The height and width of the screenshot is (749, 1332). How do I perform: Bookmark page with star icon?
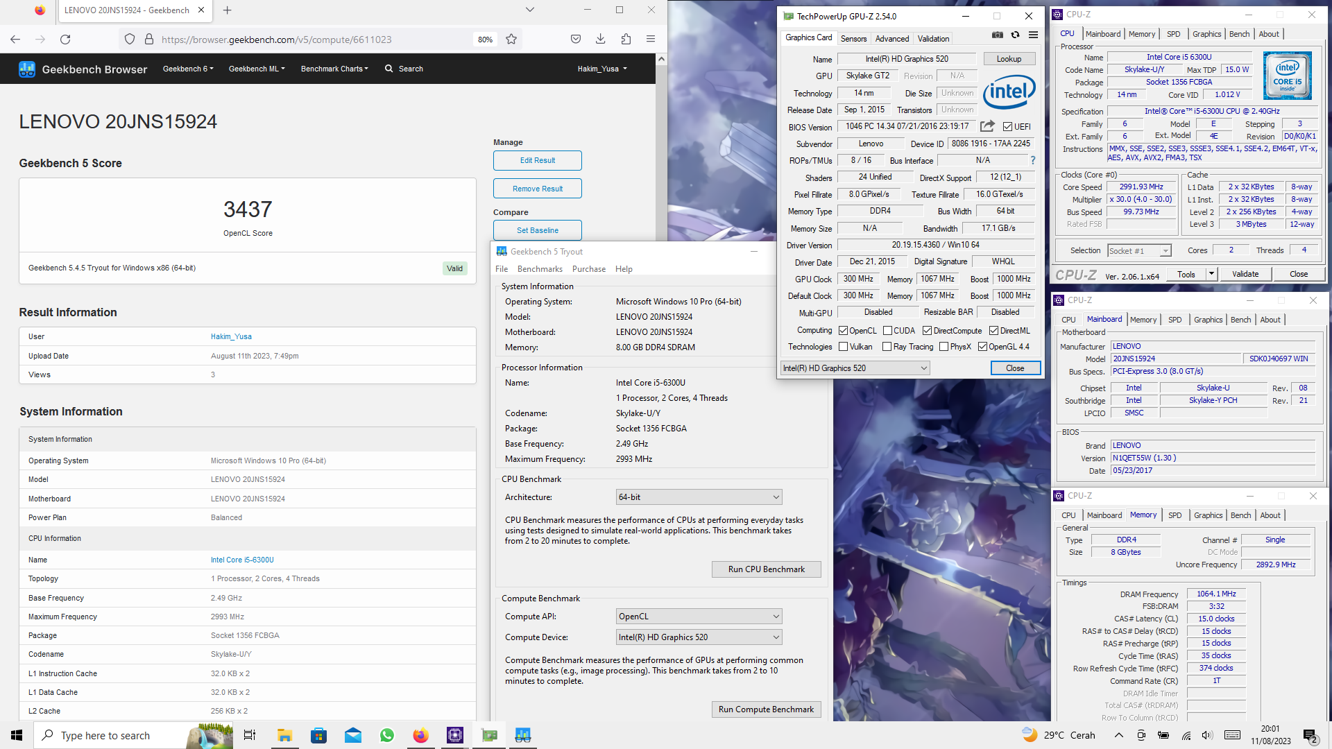coord(511,40)
